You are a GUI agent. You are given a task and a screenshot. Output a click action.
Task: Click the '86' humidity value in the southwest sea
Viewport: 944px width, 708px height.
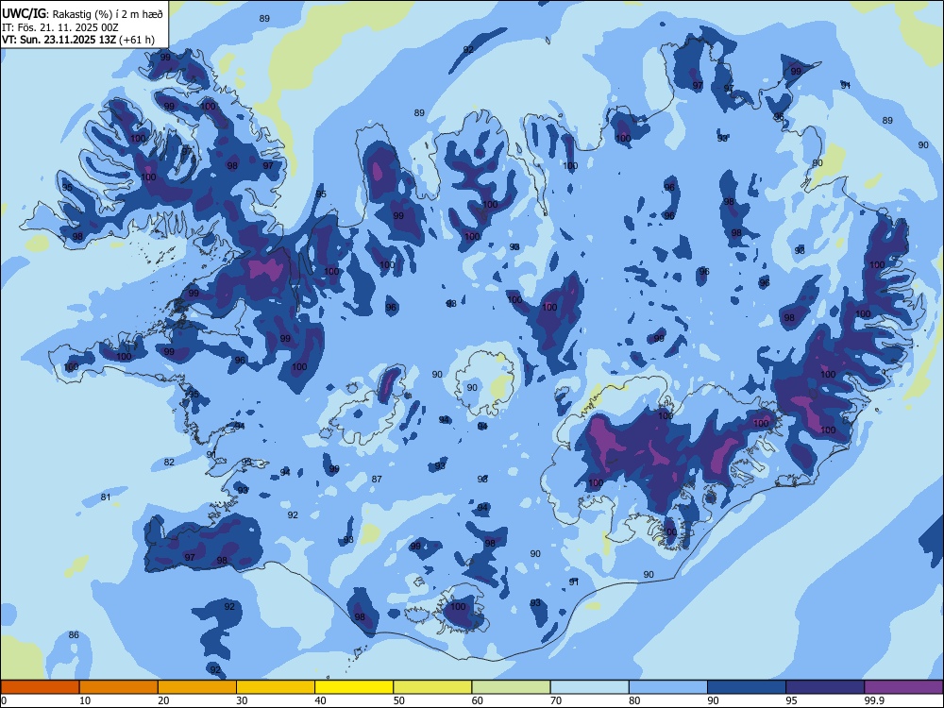(74, 634)
